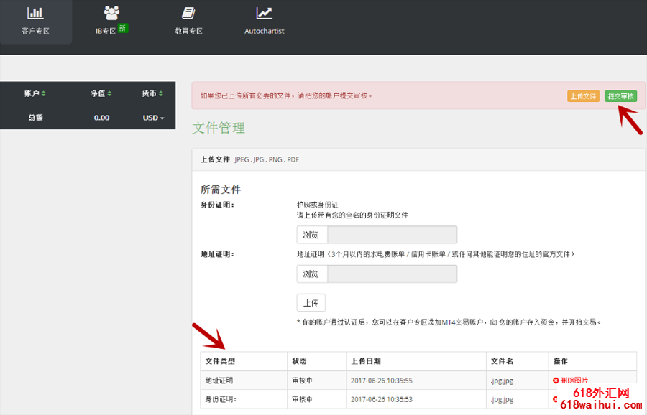Click the 身份证明 file path field
Viewport: 647px width, 415px height.
coord(392,235)
